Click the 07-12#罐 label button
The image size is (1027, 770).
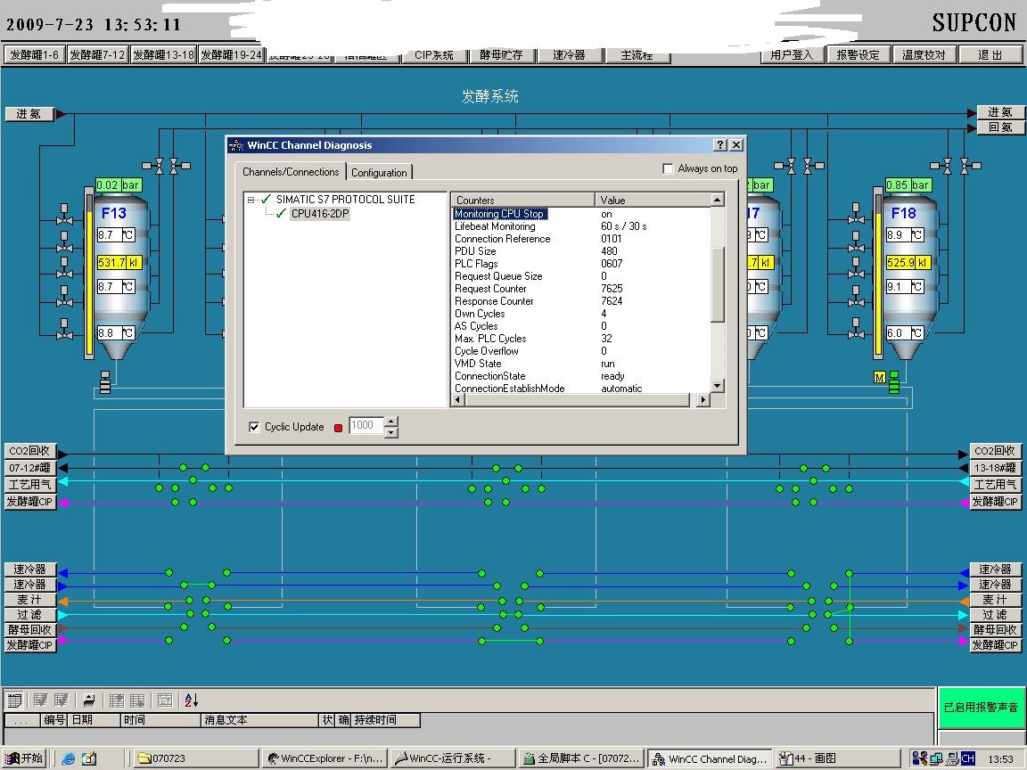(29, 468)
